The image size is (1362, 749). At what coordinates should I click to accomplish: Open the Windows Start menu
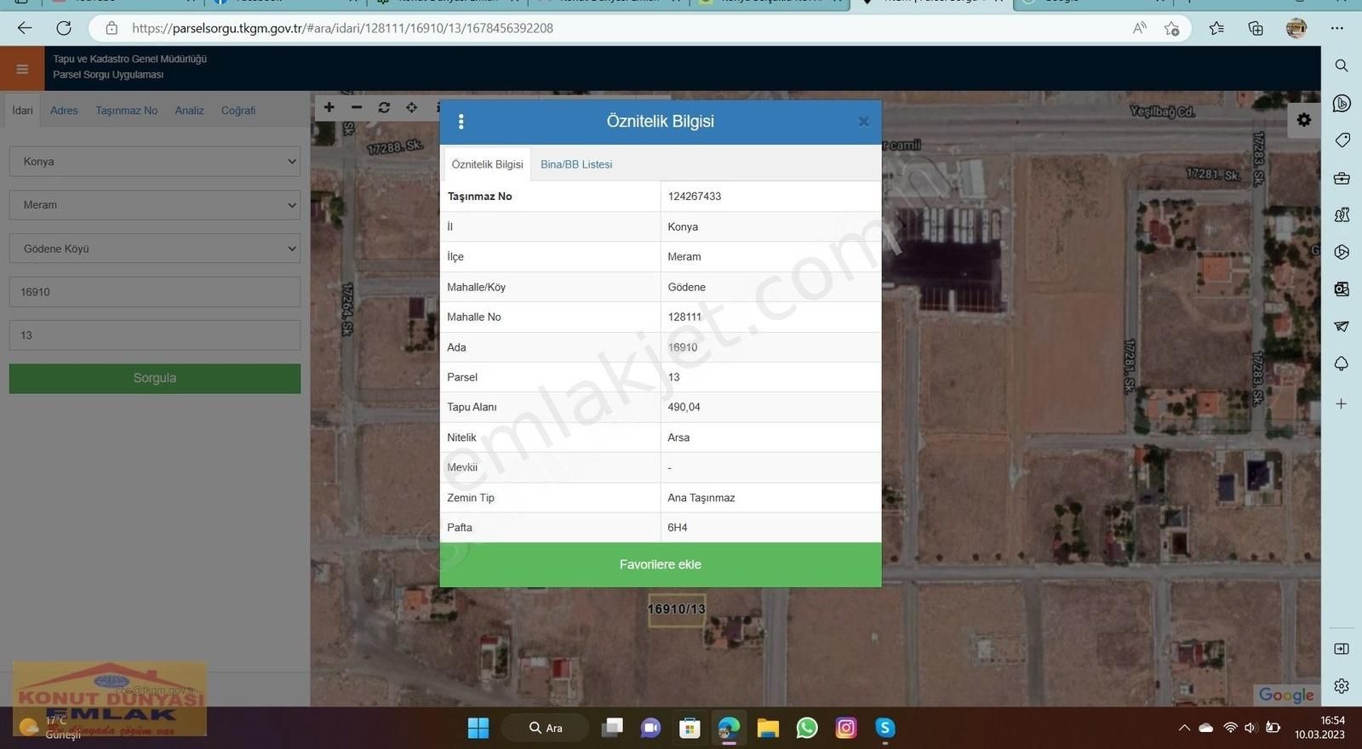click(478, 728)
